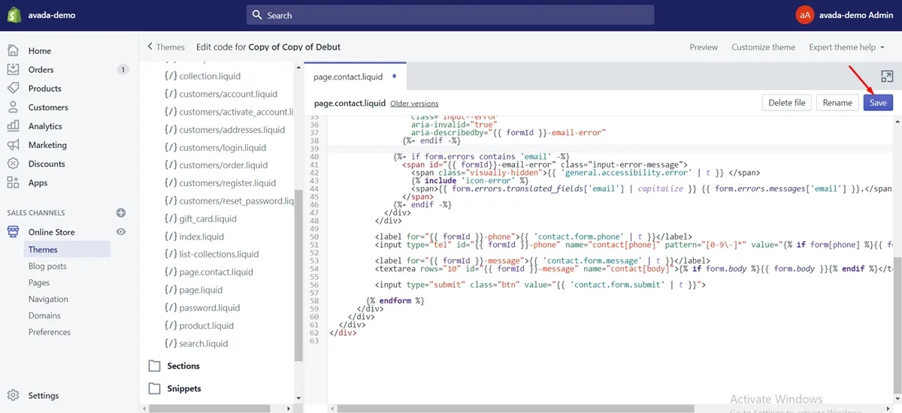The image size is (902, 413).
Task: Click the index.liquid file icon
Action: pyautogui.click(x=171, y=237)
